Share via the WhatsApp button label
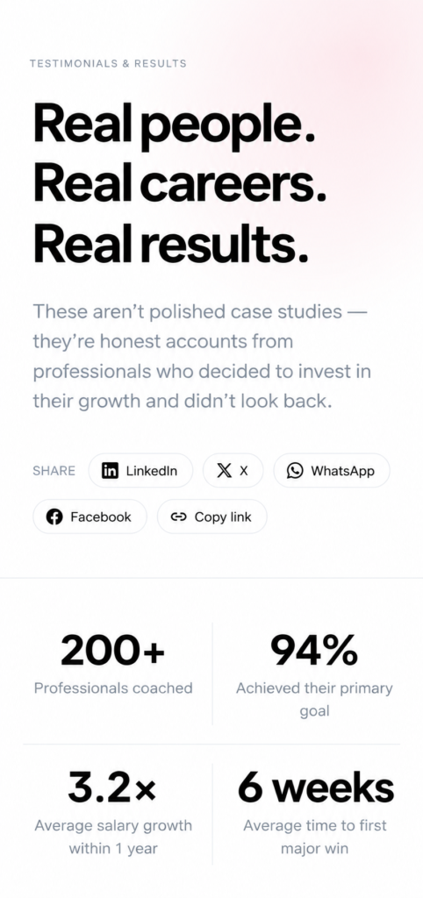Image resolution: width=423 pixels, height=898 pixels. (x=342, y=471)
